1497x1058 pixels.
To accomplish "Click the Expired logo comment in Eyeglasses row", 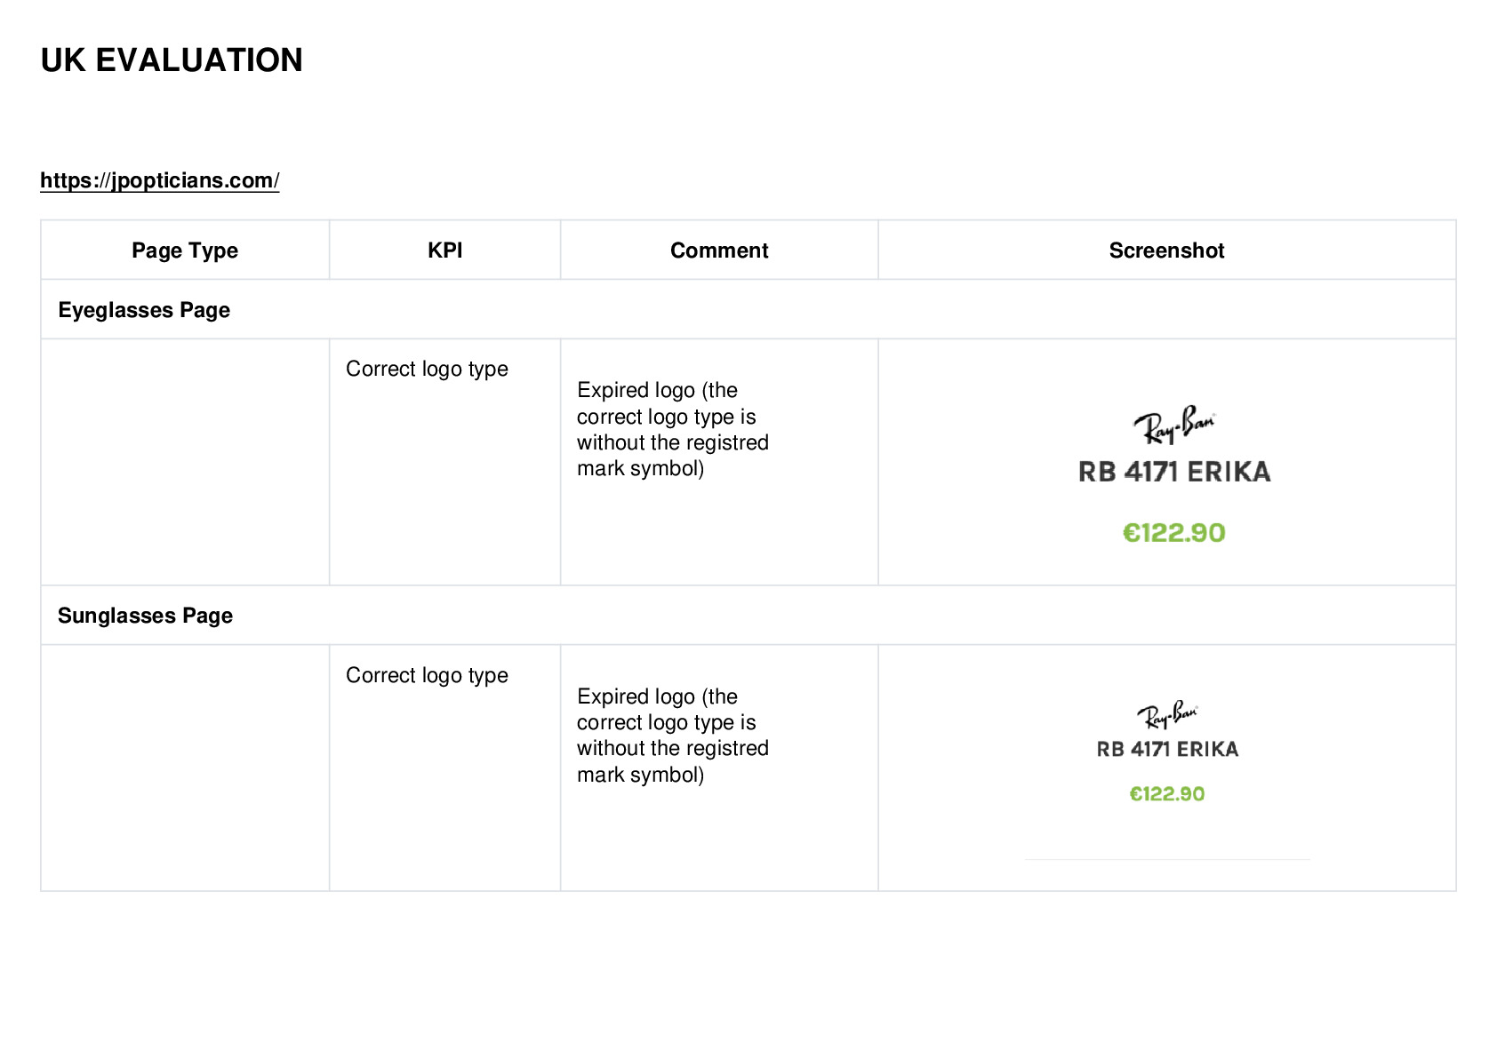I will [x=673, y=429].
